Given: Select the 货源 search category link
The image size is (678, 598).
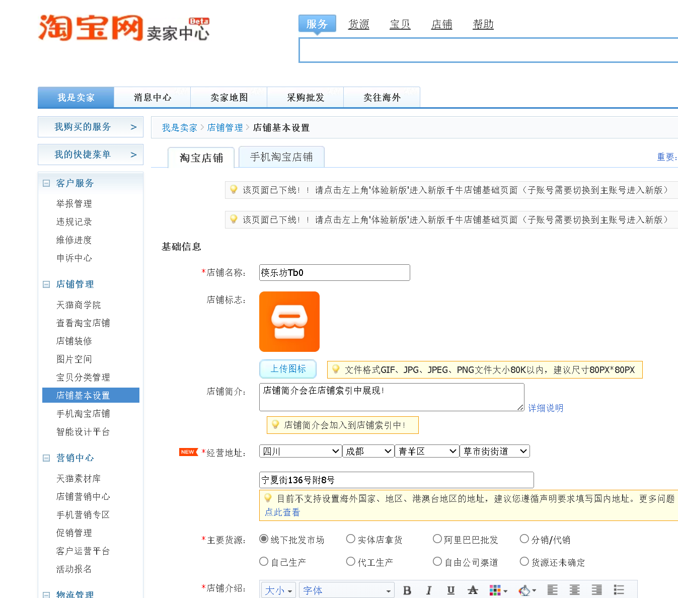Looking at the screenshot, I should (x=359, y=24).
